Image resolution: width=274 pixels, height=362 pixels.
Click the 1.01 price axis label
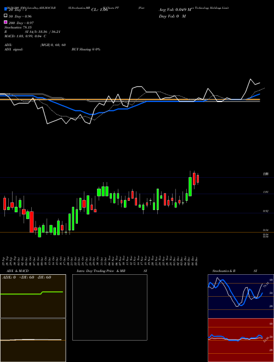265,192
